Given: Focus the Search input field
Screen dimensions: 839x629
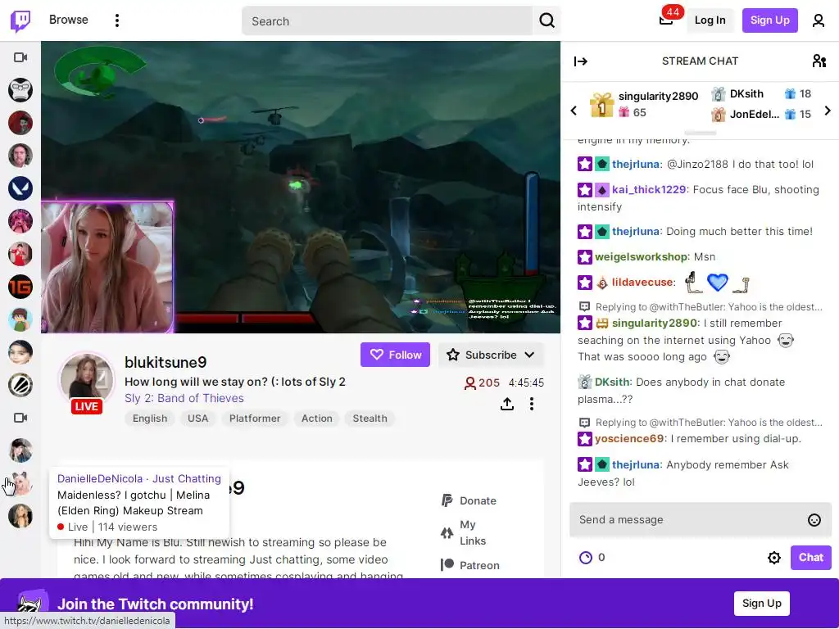Looking at the screenshot, I should (387, 20).
